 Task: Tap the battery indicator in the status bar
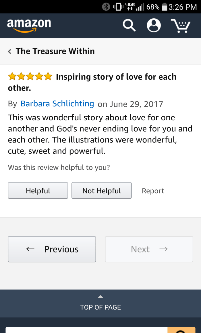pos(165,7)
